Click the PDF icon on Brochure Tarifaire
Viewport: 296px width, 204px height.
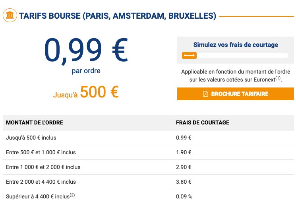(x=205, y=94)
